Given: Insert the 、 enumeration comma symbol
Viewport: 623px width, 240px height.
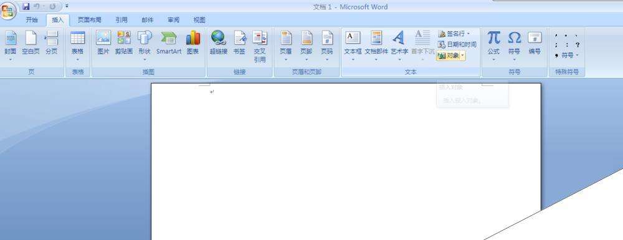Looking at the screenshot, I should pos(576,35).
